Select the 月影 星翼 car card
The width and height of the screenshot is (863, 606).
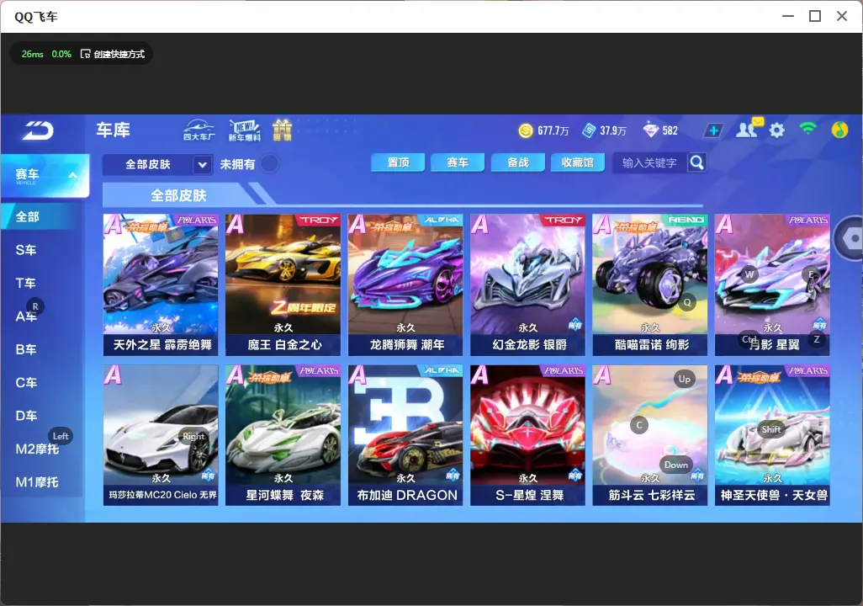pyautogui.click(x=772, y=284)
